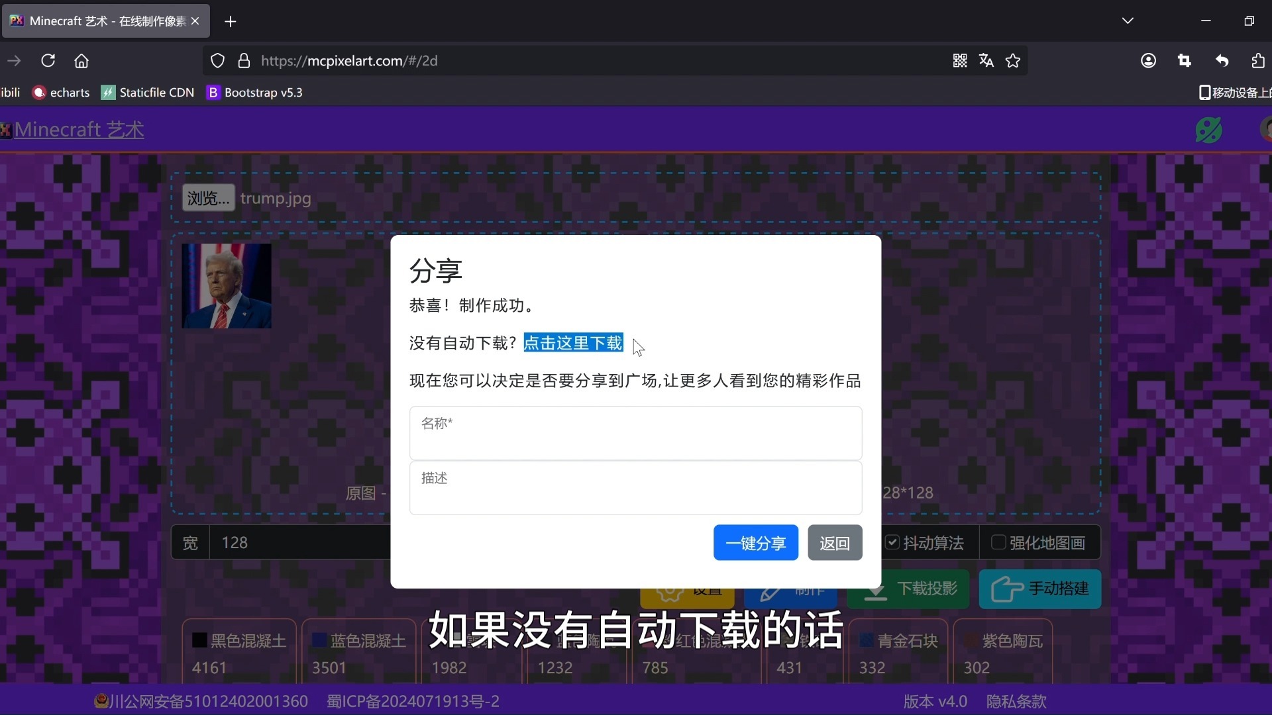Open the browser extensions puzzle icon
Image resolution: width=1272 pixels, height=715 pixels.
click(x=1258, y=60)
